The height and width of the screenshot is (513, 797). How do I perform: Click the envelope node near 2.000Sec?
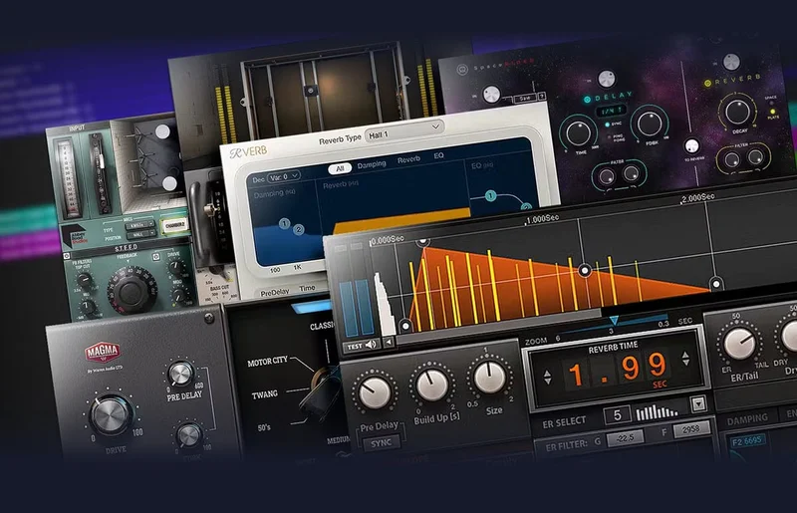716,283
